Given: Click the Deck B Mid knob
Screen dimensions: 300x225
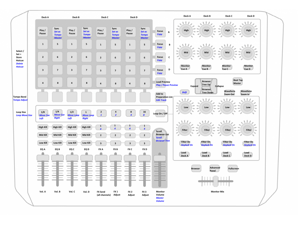Looking at the screenshot, I should pyautogui.click(x=206, y=52).
